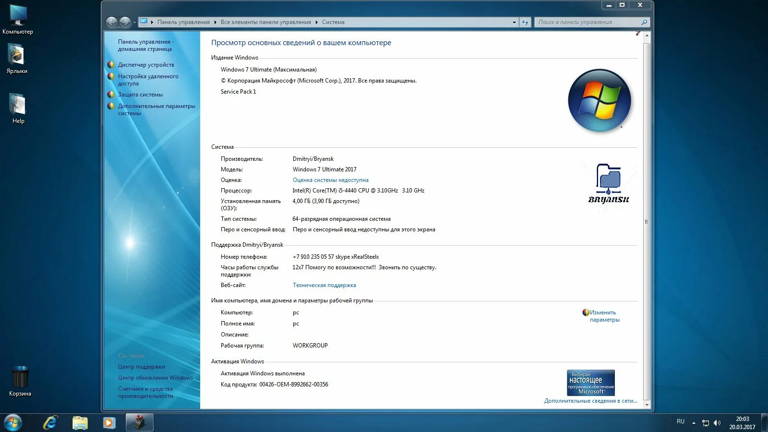Viewport: 768px width, 432px height.
Task: Expand the address bar history dropdown
Action: pos(513,22)
